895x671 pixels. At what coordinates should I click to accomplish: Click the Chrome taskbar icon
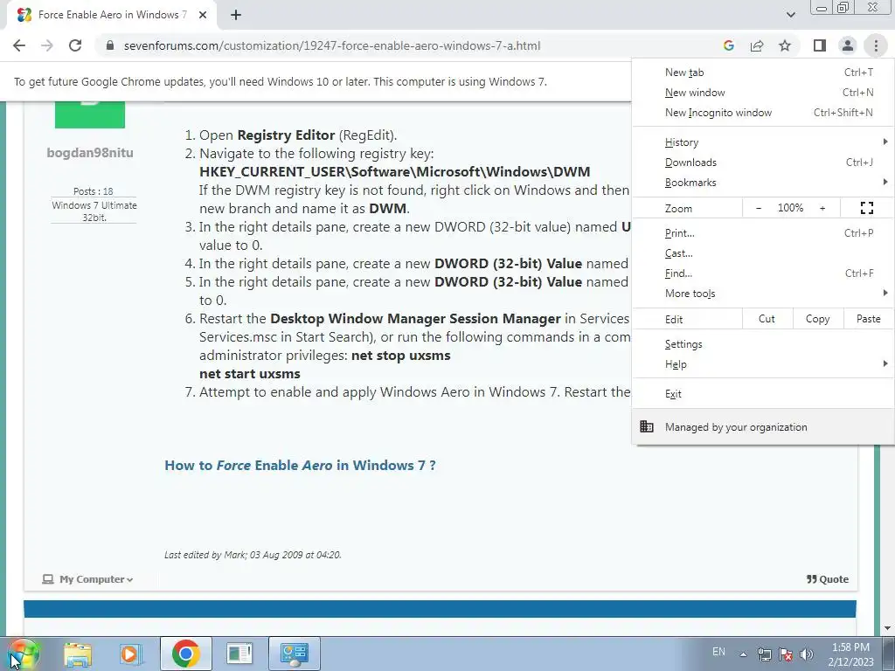[186, 654]
